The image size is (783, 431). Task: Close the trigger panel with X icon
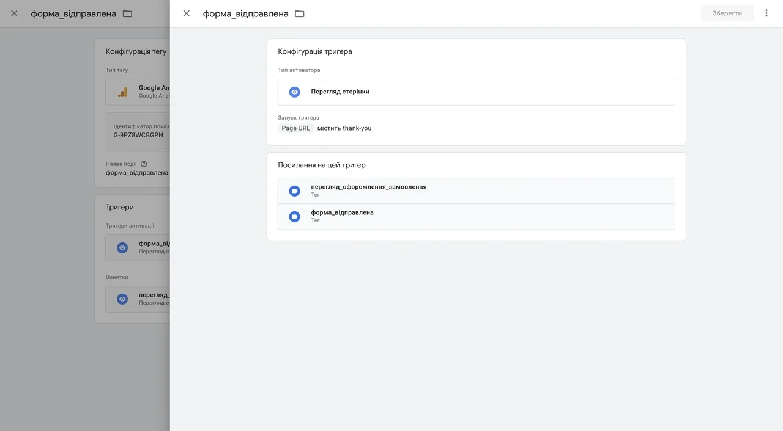[187, 13]
